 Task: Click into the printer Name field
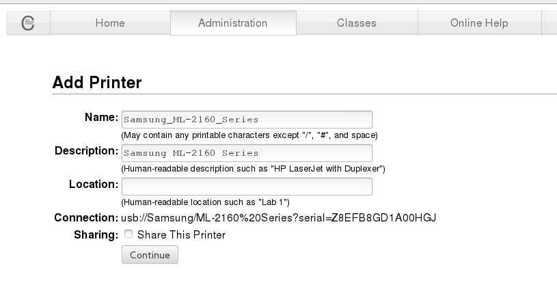(x=247, y=120)
